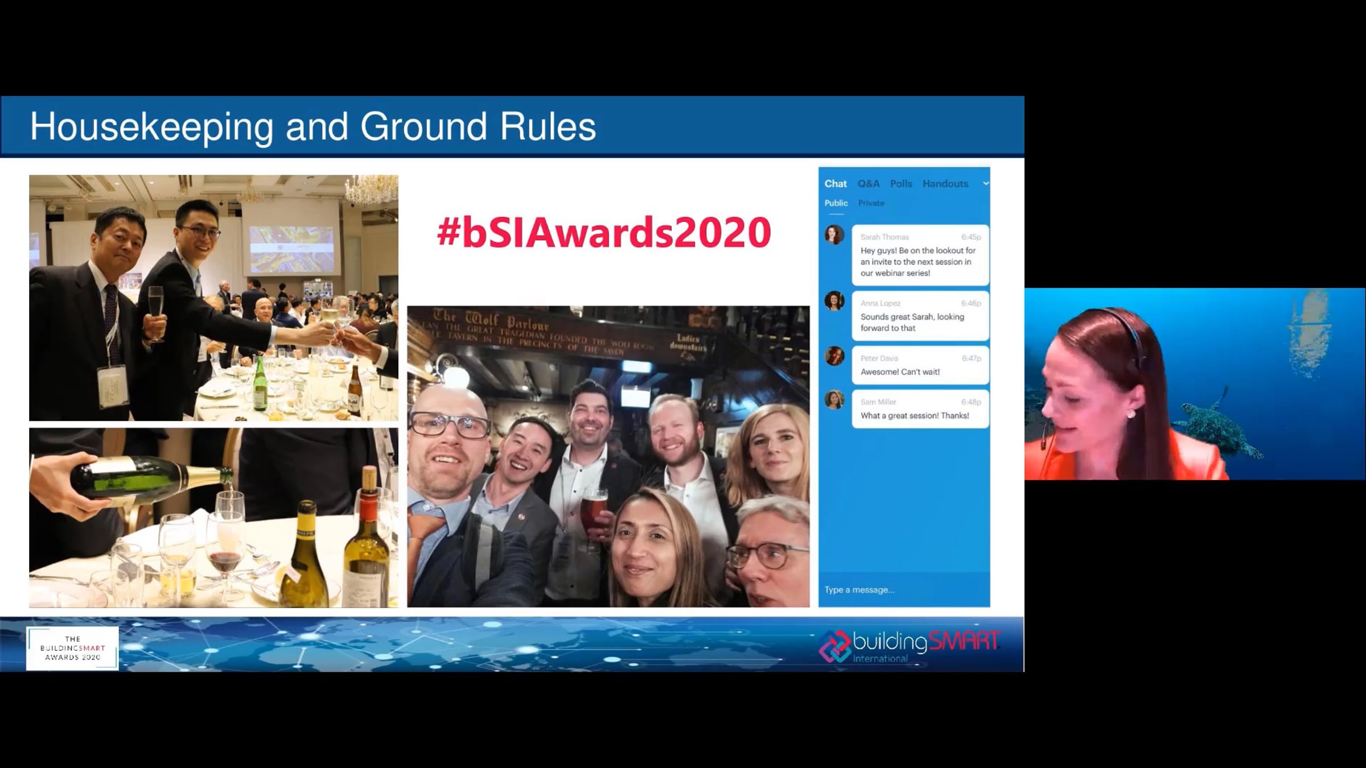This screenshot has width=1366, height=768.
Task: Click the 'Sounds great Sarah' chat message
Action: point(920,316)
